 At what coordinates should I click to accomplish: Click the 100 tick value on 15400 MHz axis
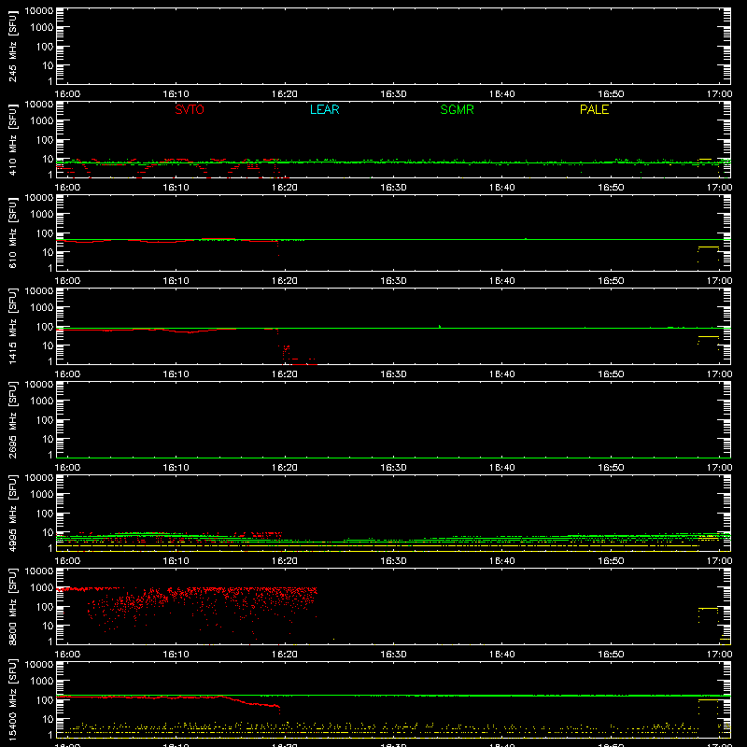click(45, 700)
